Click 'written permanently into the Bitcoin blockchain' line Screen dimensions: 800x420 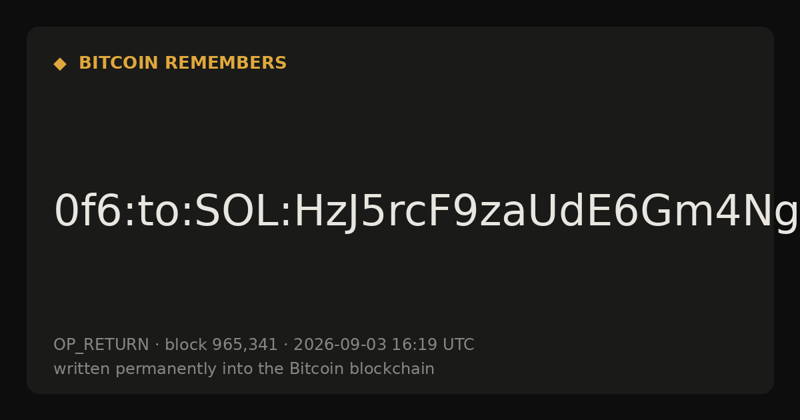click(244, 369)
